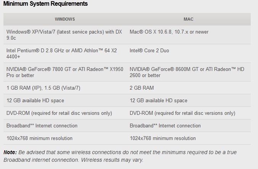The width and height of the screenshot is (258, 169).
Task: Click Broadband Internet connection in Mac column
Action: (x=165, y=126)
